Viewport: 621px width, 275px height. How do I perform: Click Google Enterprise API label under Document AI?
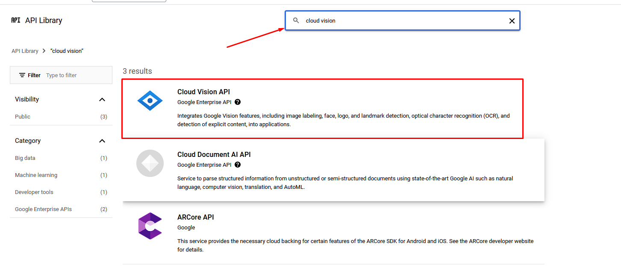point(204,165)
